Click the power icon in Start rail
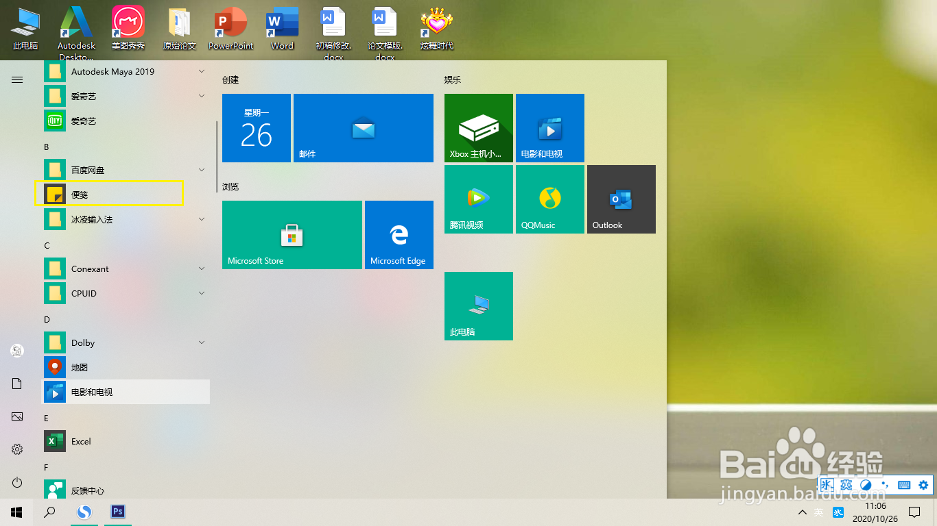Image resolution: width=937 pixels, height=526 pixels. (x=17, y=482)
